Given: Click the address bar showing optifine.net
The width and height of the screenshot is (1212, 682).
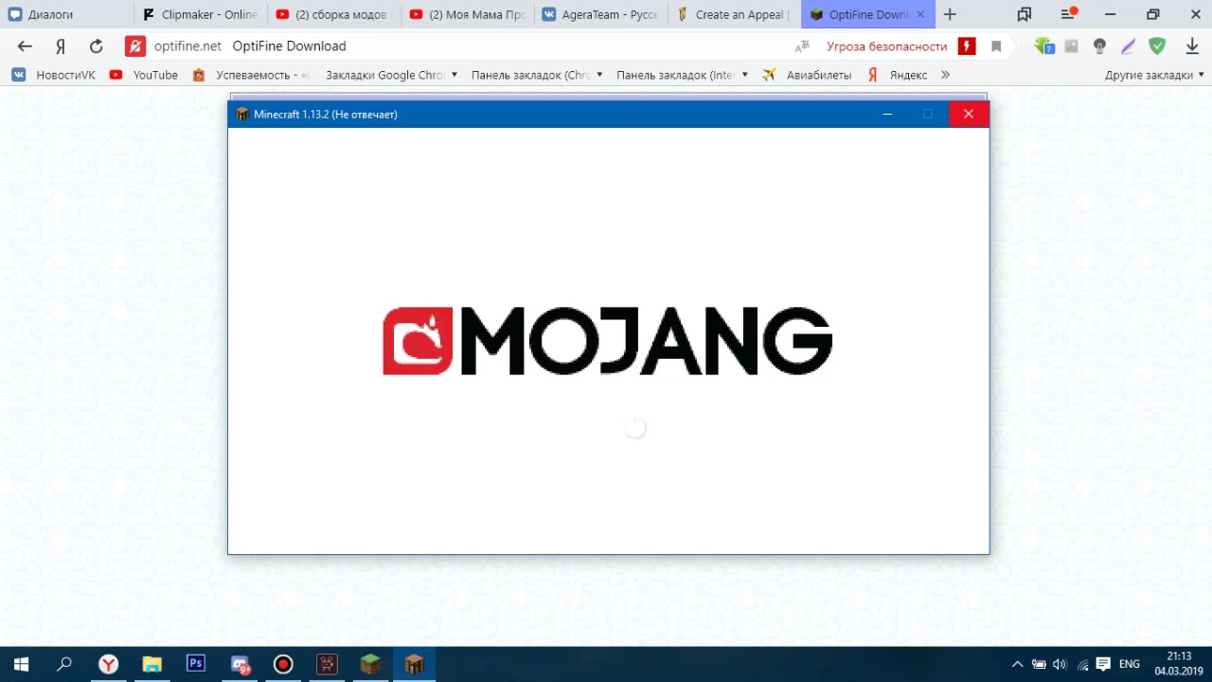Looking at the screenshot, I should (473, 45).
